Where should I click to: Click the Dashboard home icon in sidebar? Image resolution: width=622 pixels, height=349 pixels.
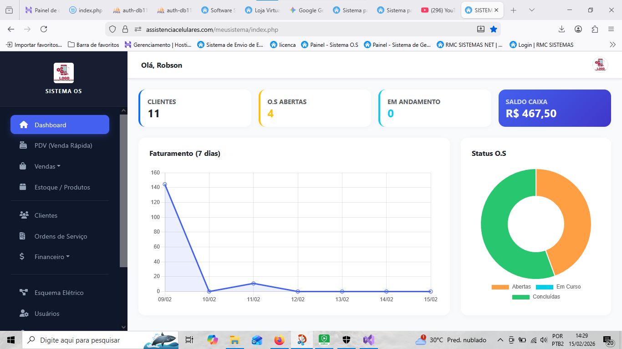tap(24, 125)
